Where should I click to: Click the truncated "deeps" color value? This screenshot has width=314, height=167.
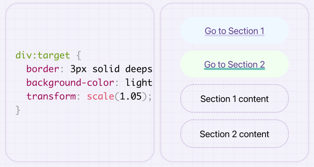139,69
